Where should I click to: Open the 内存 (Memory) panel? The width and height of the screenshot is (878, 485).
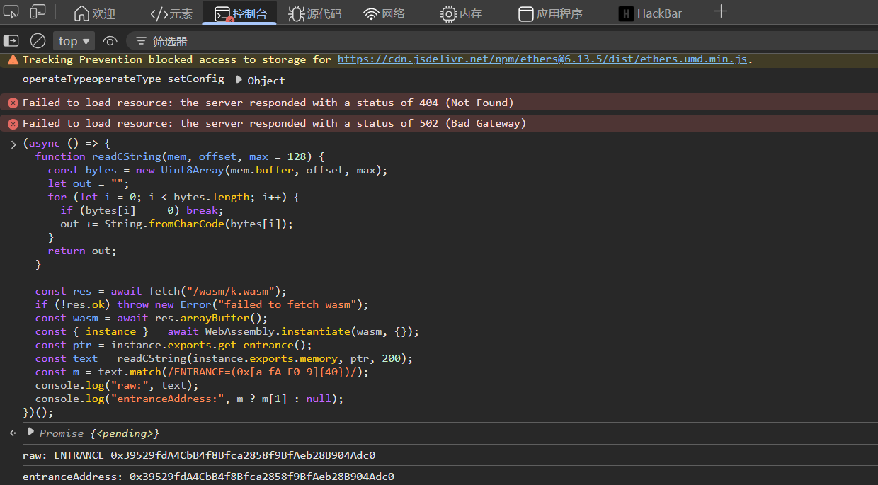[x=461, y=13]
